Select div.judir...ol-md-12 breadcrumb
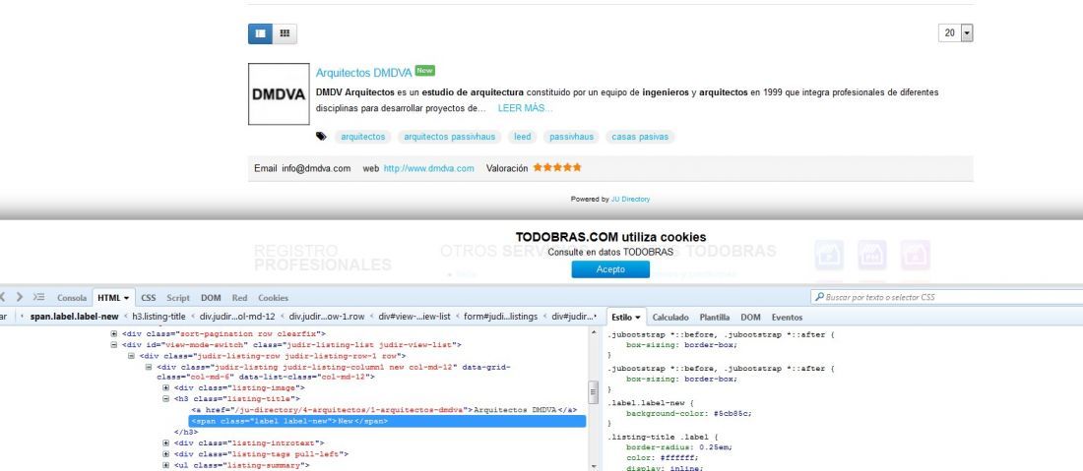1083x471 pixels. click(237, 317)
